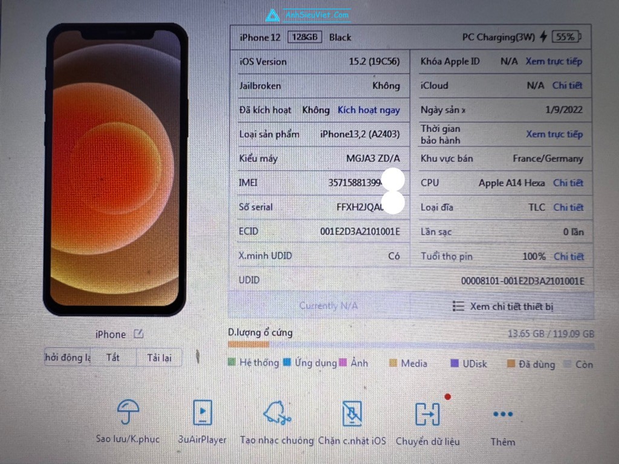Click the Tắt power-off button

pos(113,358)
